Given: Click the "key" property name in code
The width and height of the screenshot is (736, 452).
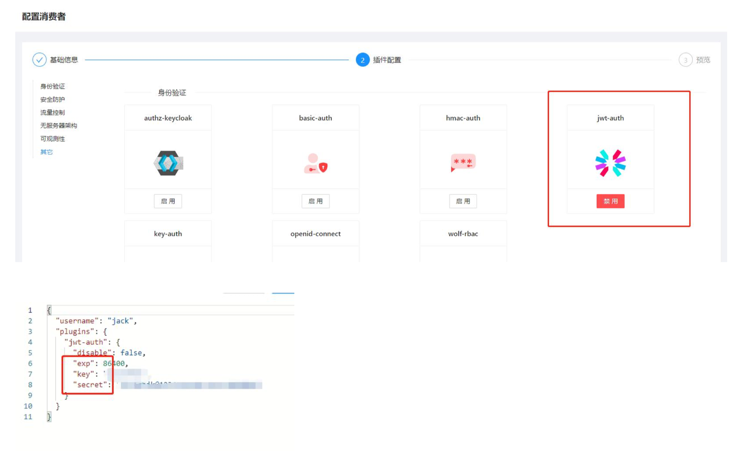Looking at the screenshot, I should (83, 374).
